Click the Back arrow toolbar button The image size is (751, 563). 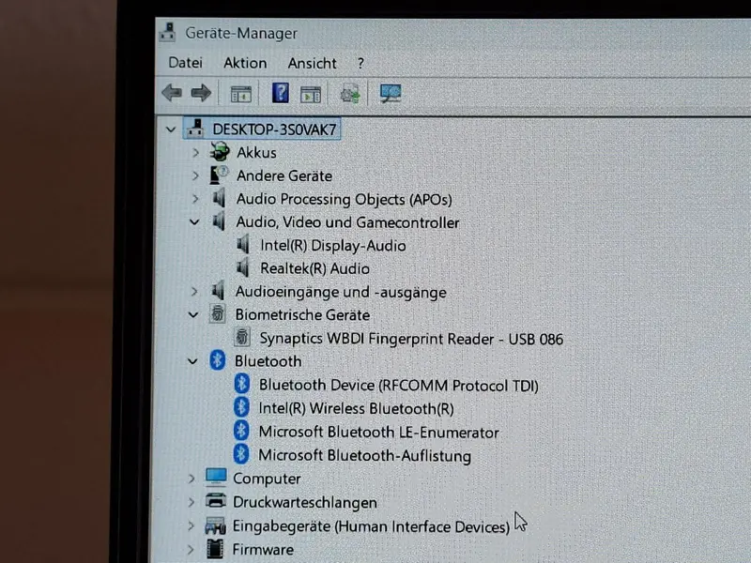tap(172, 92)
